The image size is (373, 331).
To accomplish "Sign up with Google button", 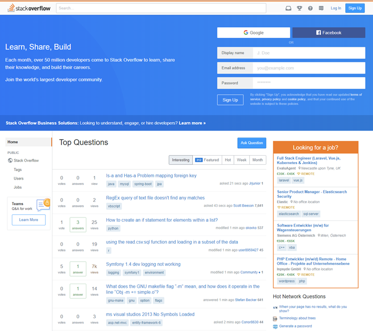I will pos(254,33).
